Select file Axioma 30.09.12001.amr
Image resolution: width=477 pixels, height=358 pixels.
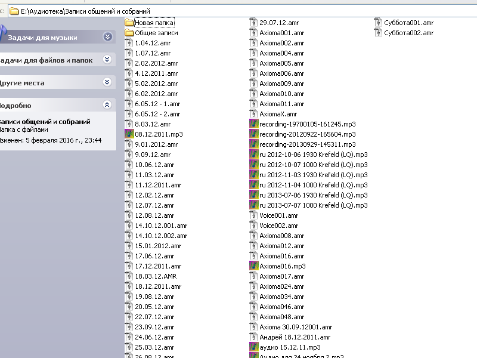pos(295,327)
